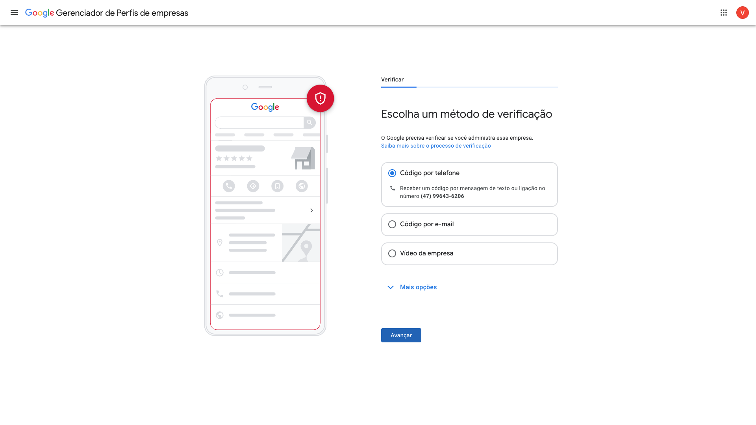Click the bookmark save icon in mockup
This screenshot has width=756, height=425.
pos(278,186)
